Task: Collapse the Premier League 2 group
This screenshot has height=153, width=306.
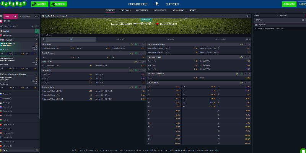Action: point(36,40)
